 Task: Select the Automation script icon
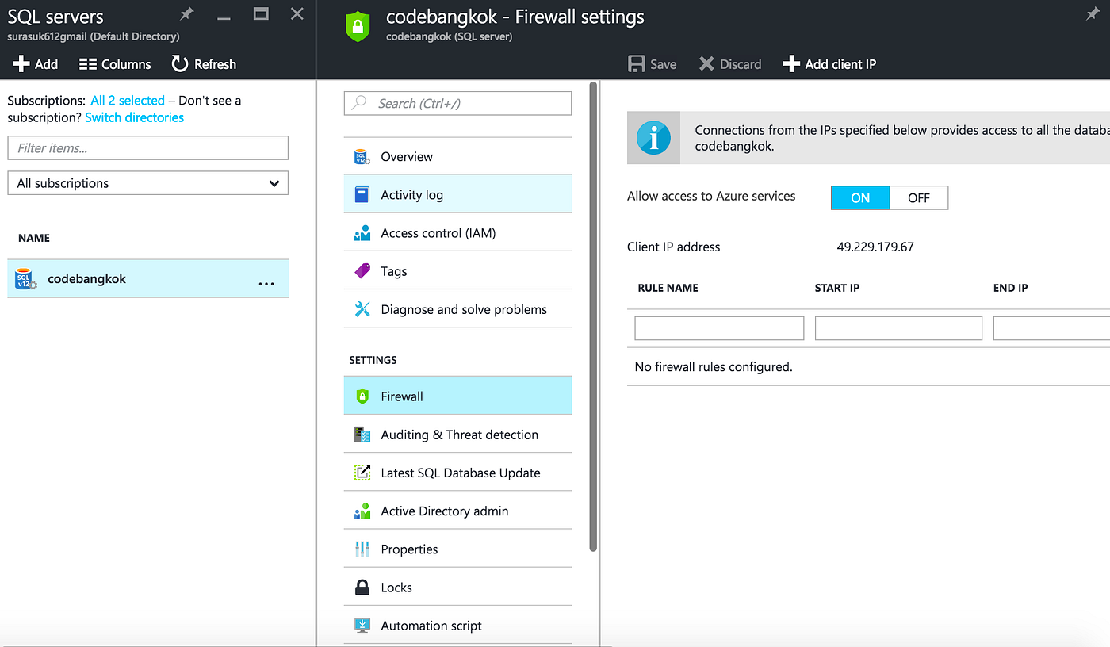point(362,625)
